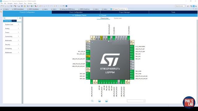The image size is (198, 111).
Task: Select the Pinout & Configuration tab
Action: coord(27,12)
